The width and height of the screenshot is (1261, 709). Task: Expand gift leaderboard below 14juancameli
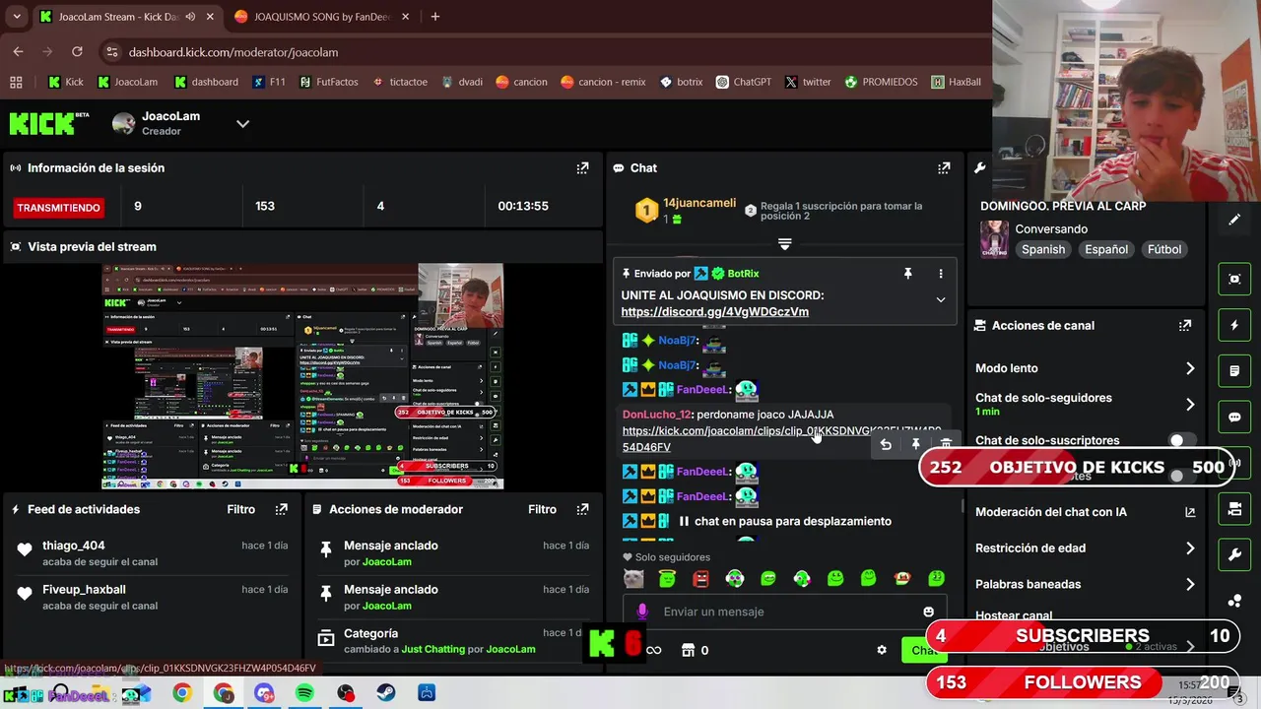784,243
